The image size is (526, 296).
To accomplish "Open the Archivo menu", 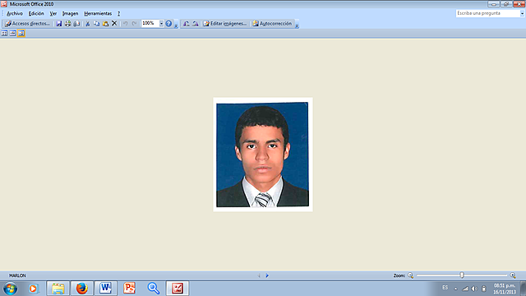I will [x=15, y=13].
